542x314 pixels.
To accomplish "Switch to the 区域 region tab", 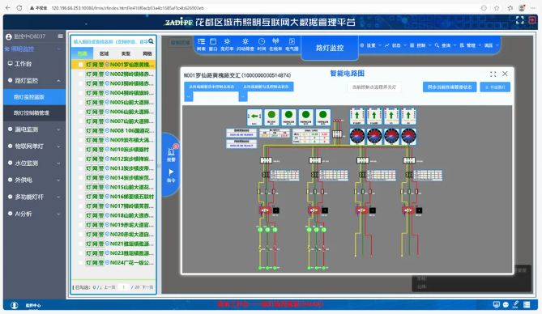I will click(x=104, y=53).
